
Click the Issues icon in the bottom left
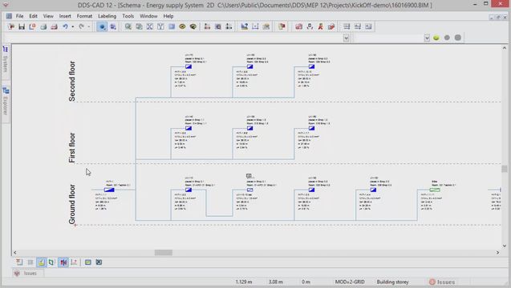pos(17,273)
